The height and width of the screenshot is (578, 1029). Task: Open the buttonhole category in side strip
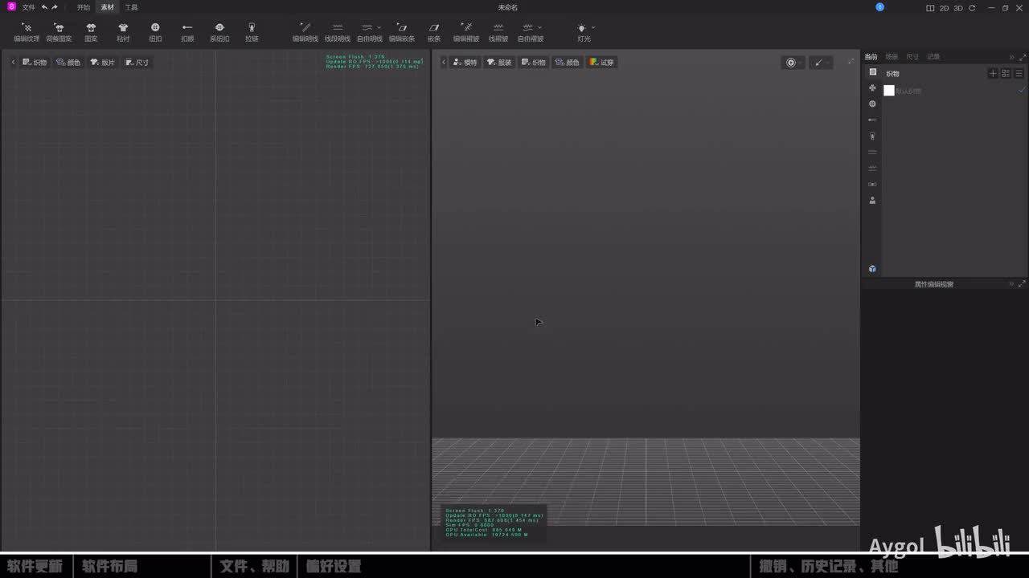[x=873, y=120]
